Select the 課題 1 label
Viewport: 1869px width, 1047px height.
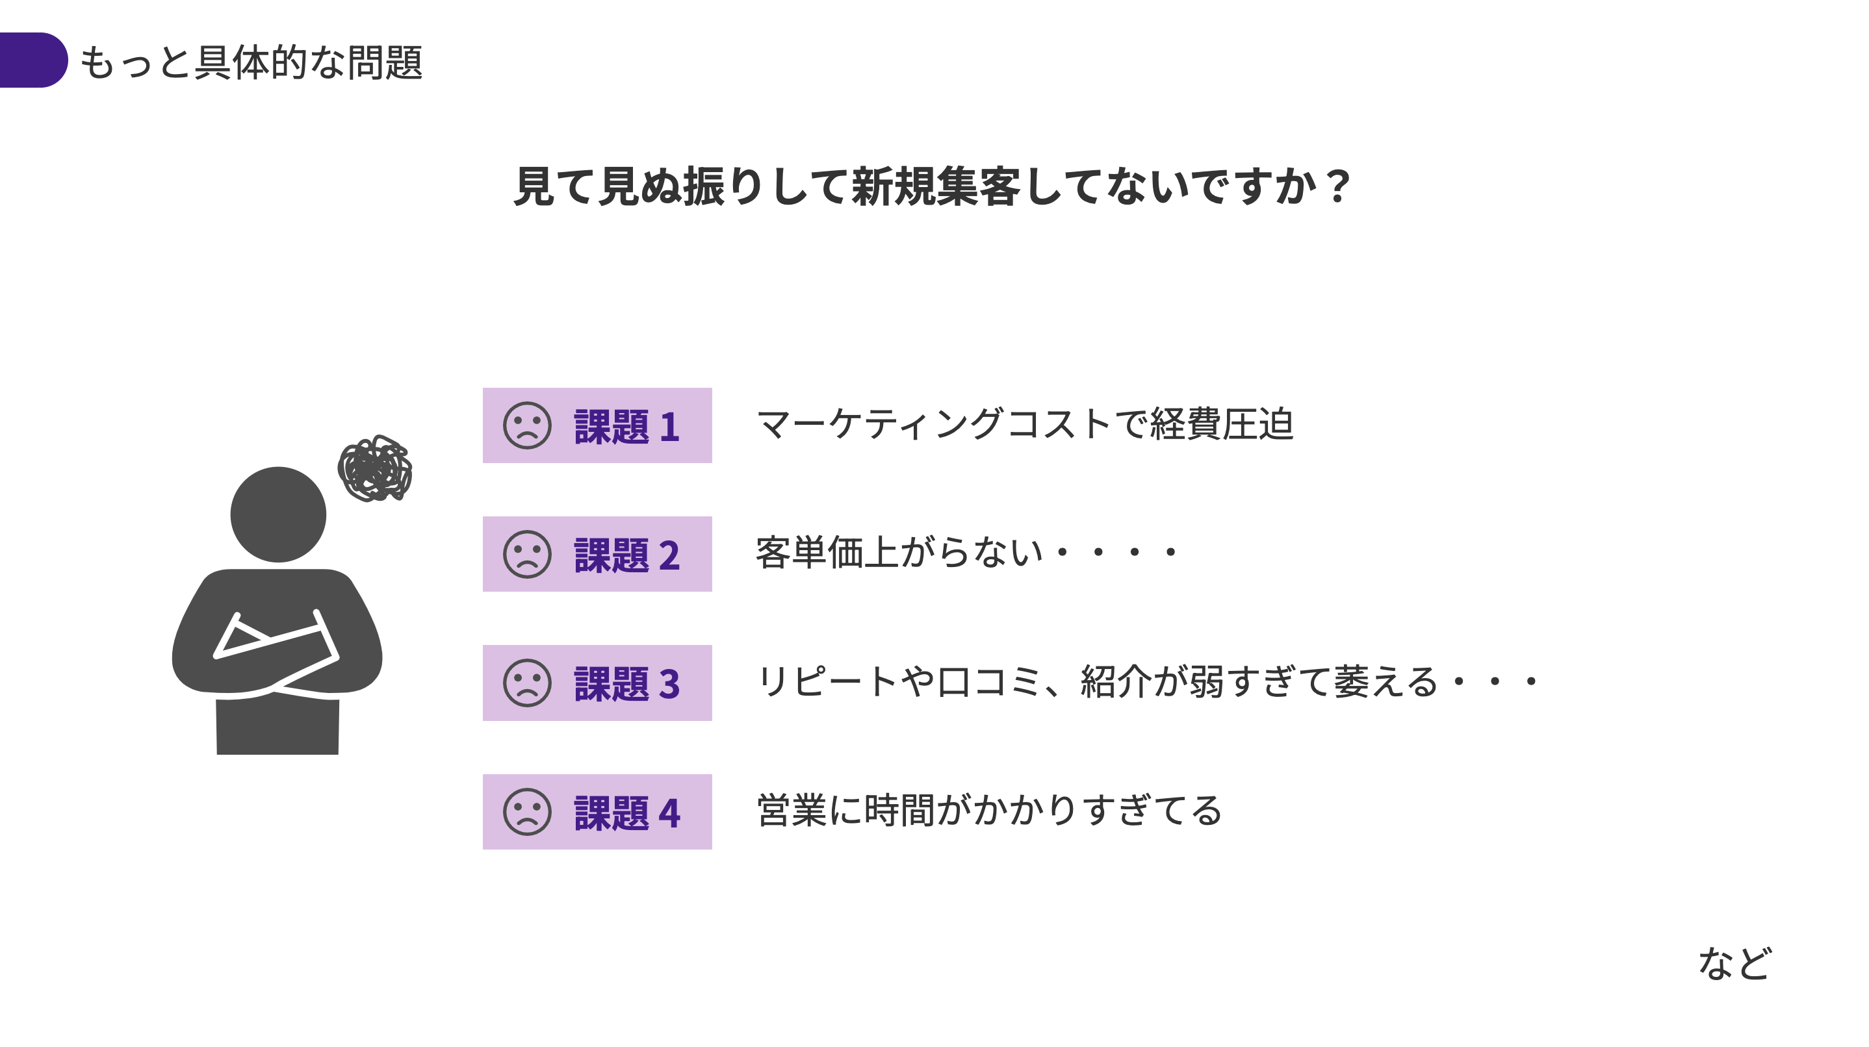click(x=627, y=426)
